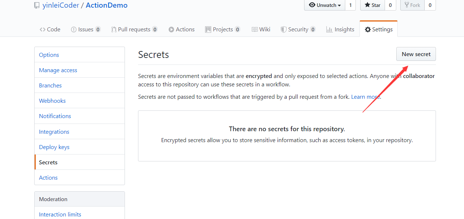The image size is (464, 219).
Task: Click the Insights tab graph icon
Action: pyautogui.click(x=329, y=30)
